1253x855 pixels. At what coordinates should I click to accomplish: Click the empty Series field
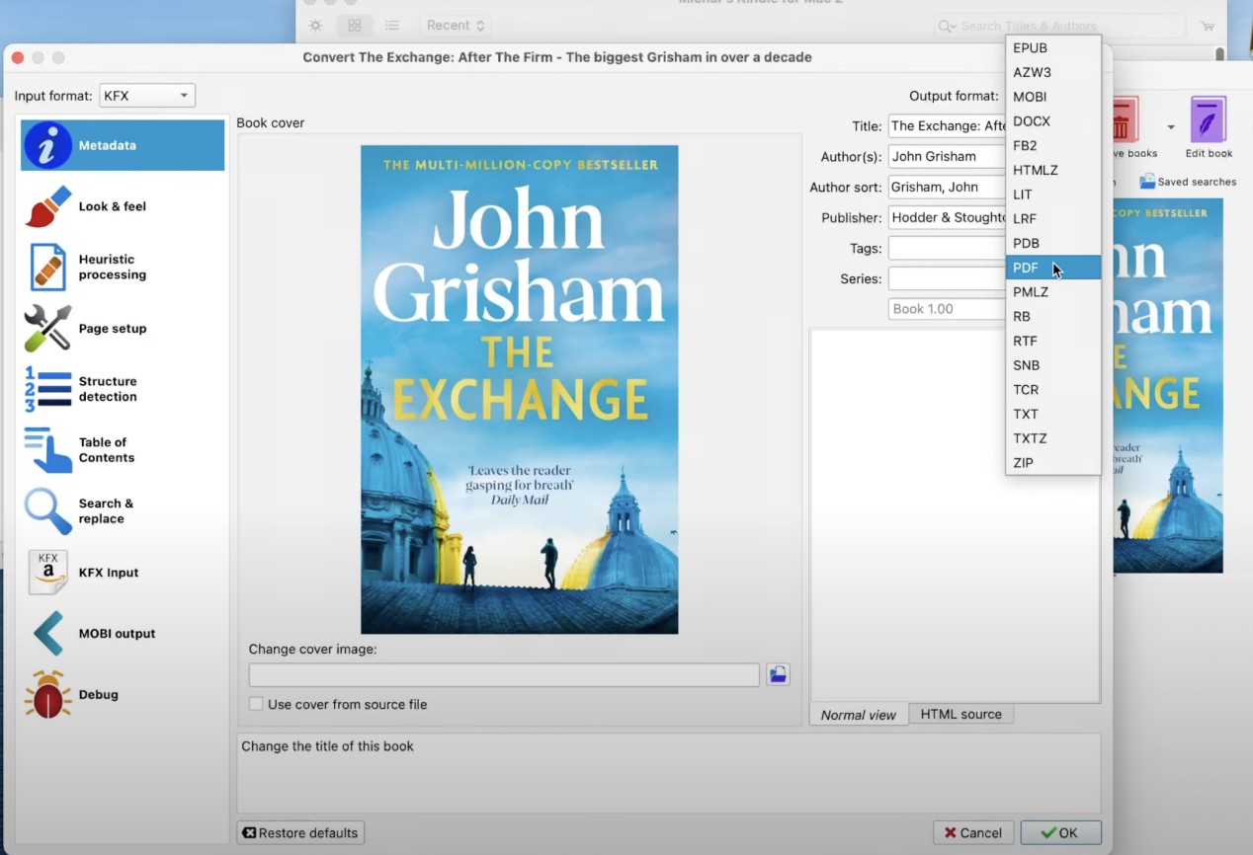pyautogui.click(x=947, y=278)
